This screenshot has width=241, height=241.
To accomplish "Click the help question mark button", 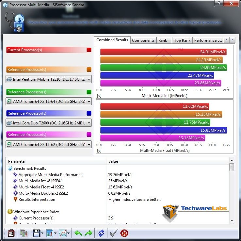I will coord(219,3).
